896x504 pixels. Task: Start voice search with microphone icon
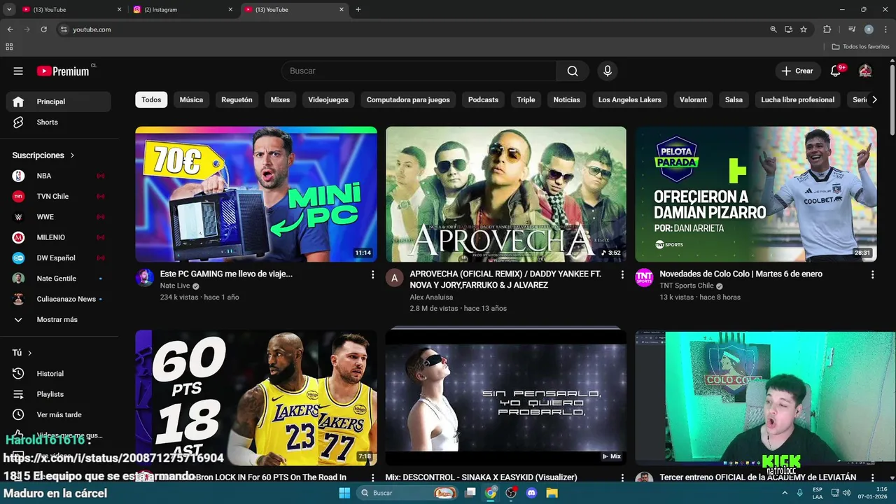(x=608, y=71)
